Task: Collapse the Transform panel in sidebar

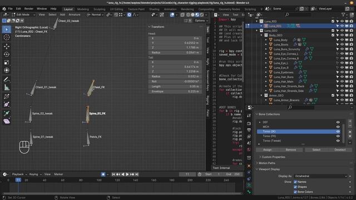Action: [x=149, y=27]
